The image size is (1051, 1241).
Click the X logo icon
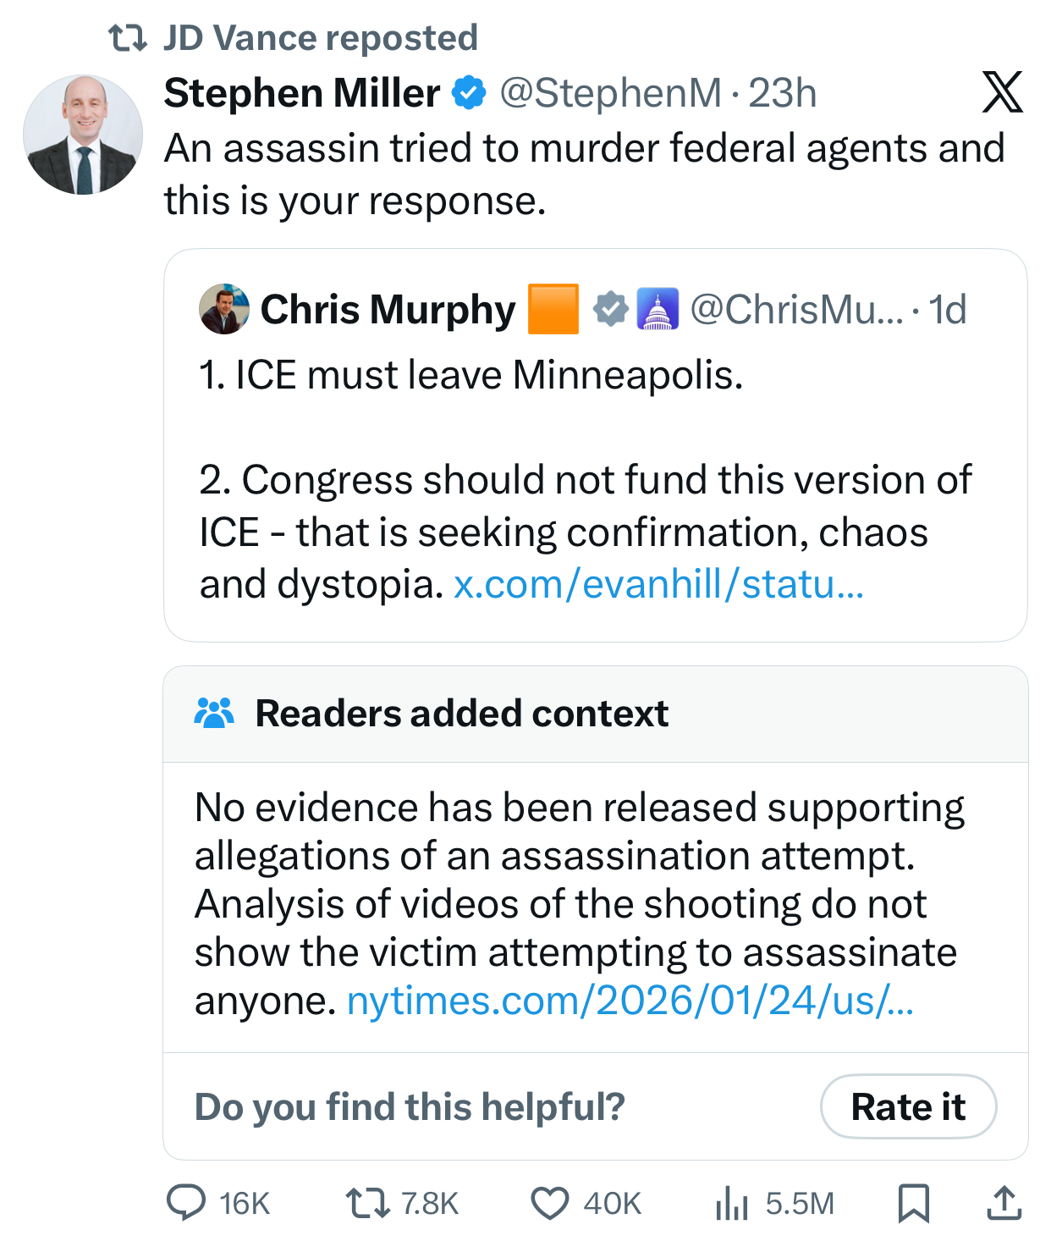[x=1002, y=92]
